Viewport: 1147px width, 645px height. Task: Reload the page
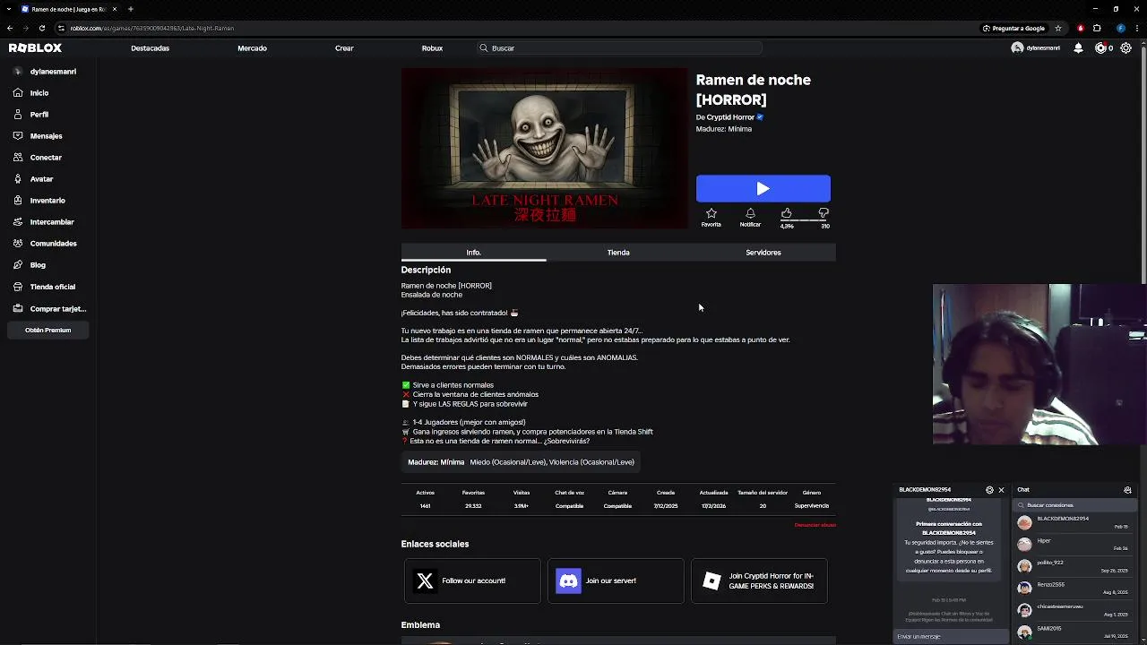coord(41,28)
